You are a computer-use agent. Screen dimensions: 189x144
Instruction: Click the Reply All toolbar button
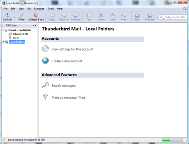(x=64, y=17)
